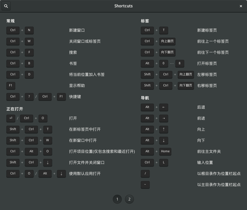Click the F1 key next to 显示帮助

click(11, 86)
